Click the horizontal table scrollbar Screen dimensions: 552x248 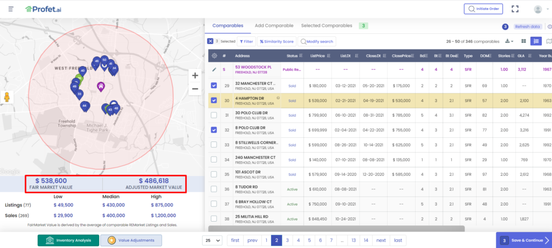(x=336, y=229)
